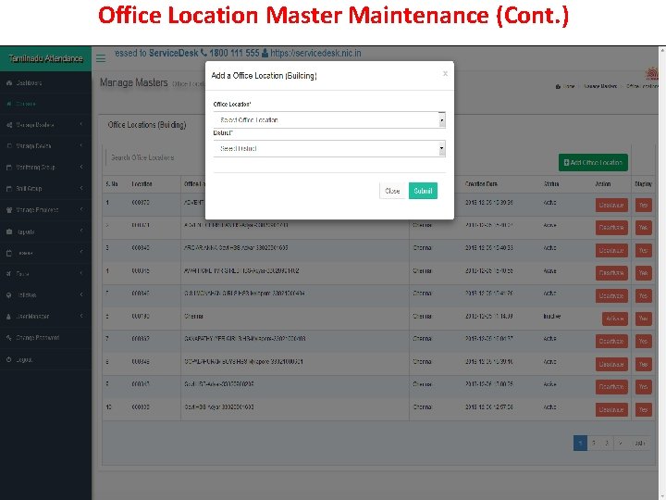Image resolution: width=666 pixels, height=500 pixels.
Task: Close the Add Office Location dialog with X
Action: pos(445,73)
